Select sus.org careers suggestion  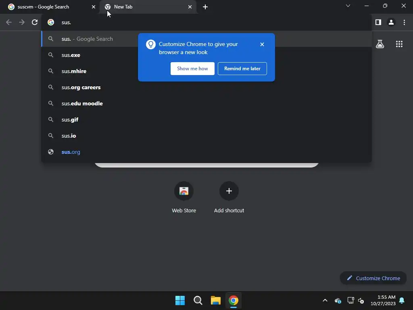click(x=207, y=87)
